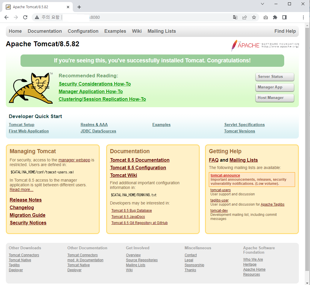Open Source Repositories footer link
The height and width of the screenshot is (285, 310).
142,260
